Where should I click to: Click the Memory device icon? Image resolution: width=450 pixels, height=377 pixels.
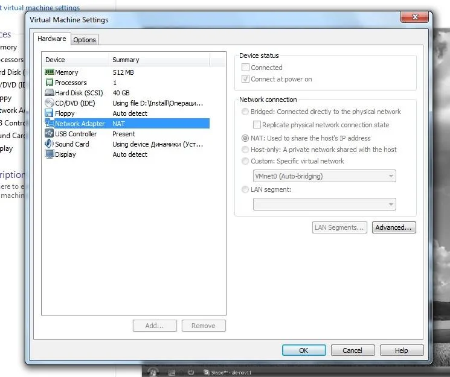tap(50, 72)
